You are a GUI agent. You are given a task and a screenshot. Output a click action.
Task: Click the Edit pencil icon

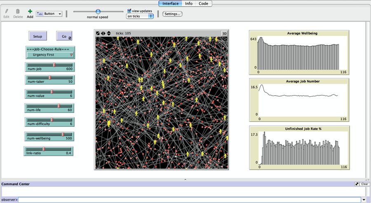[6, 12]
